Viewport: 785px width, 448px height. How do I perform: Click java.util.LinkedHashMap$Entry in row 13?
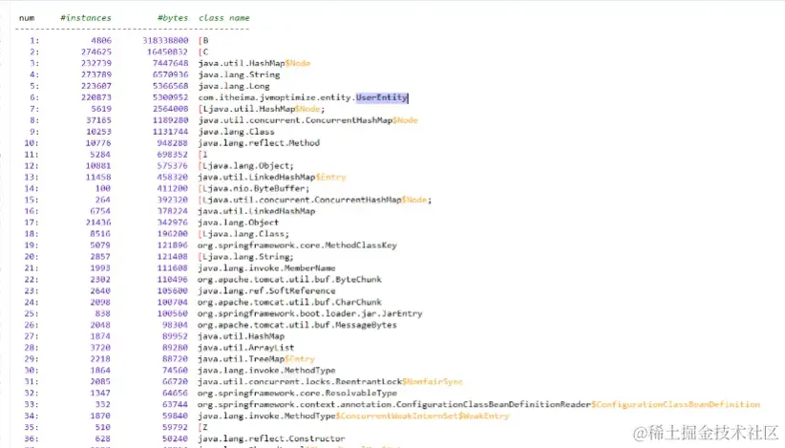(x=272, y=178)
